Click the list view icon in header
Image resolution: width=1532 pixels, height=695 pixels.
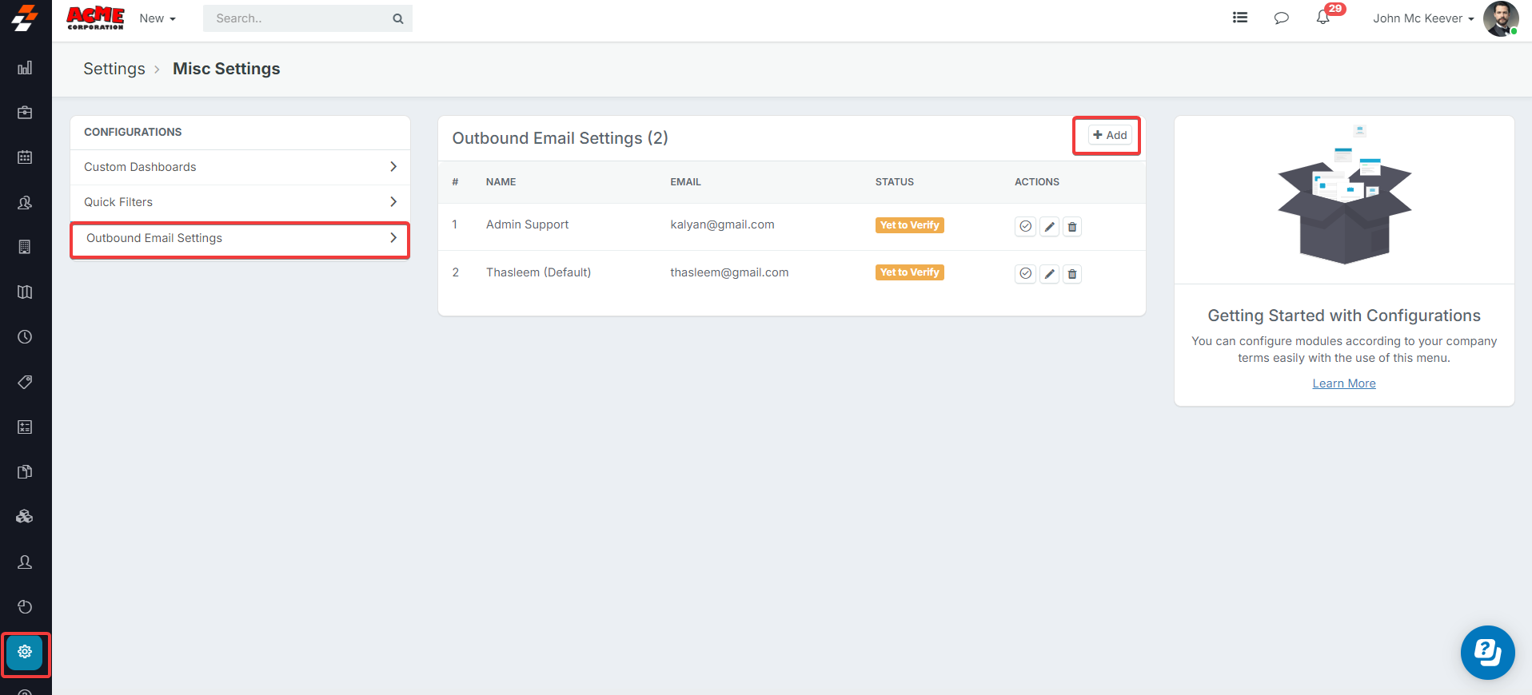(1240, 18)
